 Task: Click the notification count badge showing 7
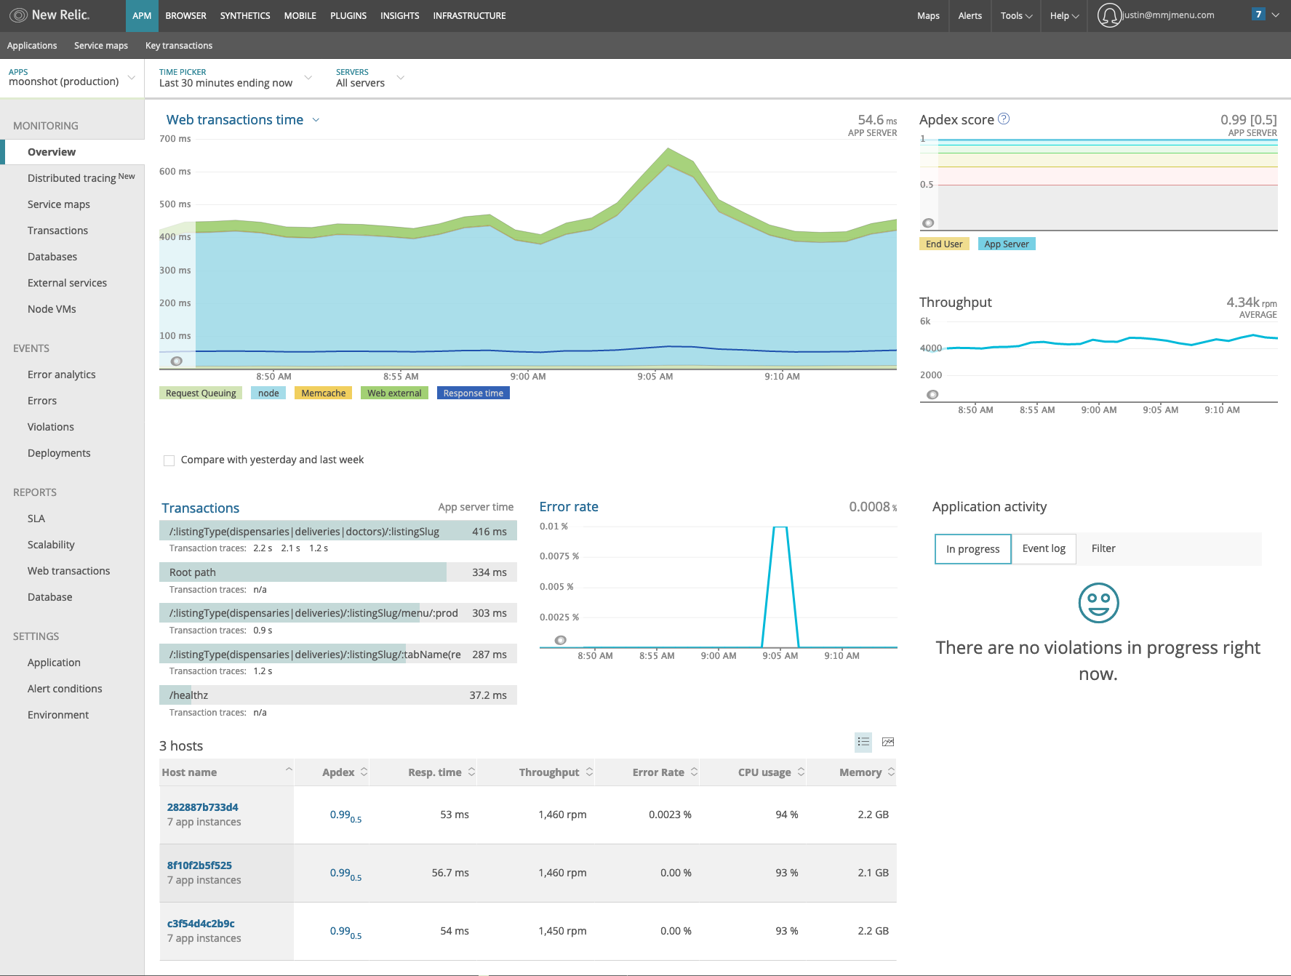[1258, 15]
